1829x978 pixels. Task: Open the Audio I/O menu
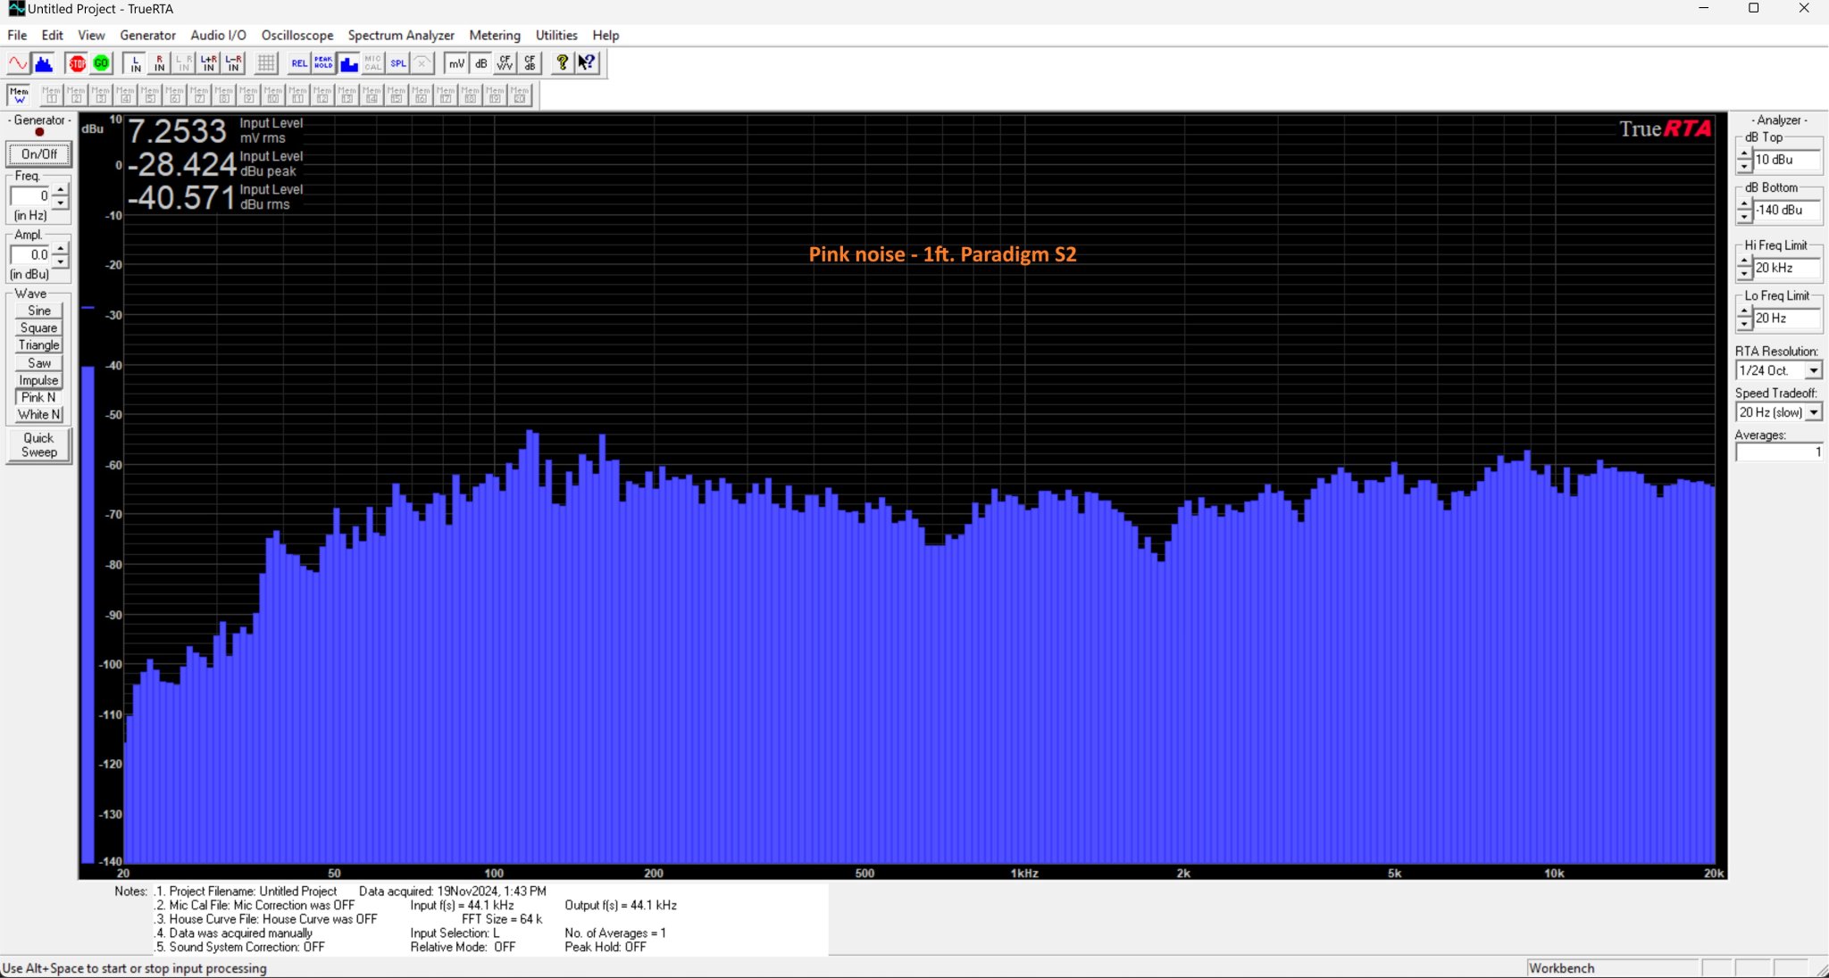[x=218, y=35]
